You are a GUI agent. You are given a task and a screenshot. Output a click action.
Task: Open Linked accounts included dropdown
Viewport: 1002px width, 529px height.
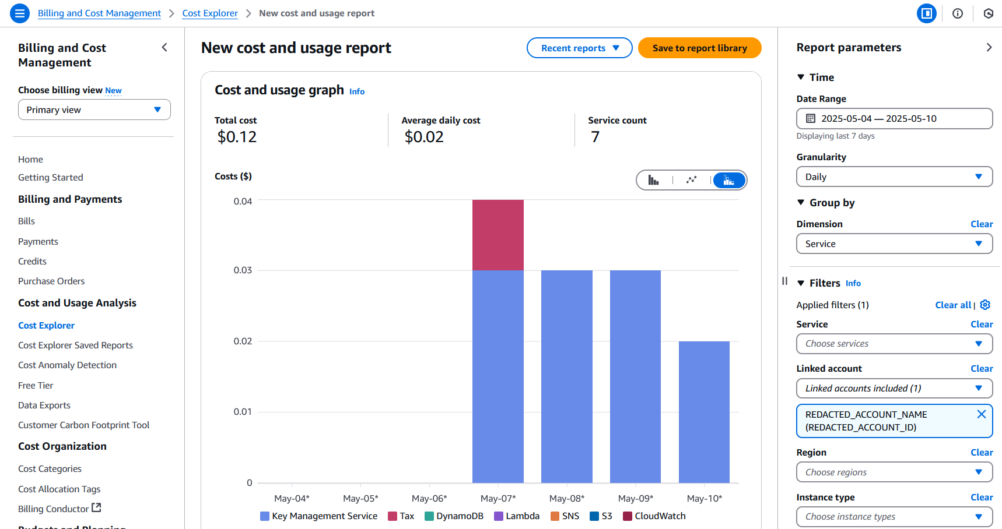point(895,388)
